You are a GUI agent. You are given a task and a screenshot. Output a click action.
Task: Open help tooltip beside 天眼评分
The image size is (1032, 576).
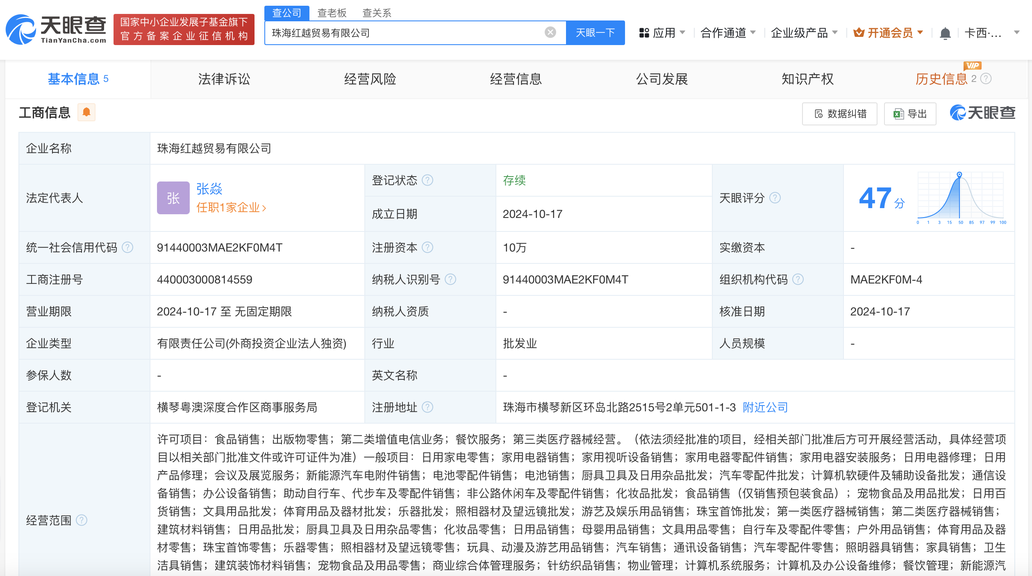[775, 198]
